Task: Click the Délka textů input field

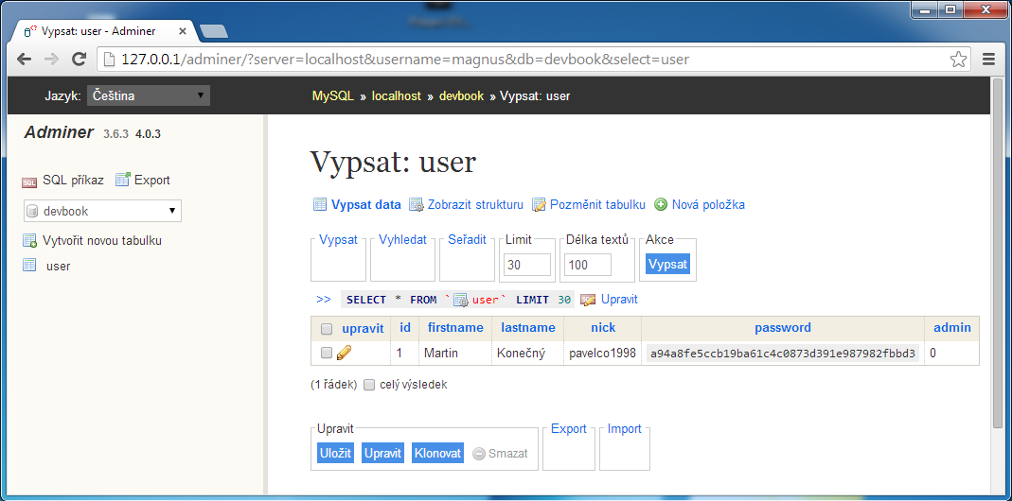Action: (588, 265)
